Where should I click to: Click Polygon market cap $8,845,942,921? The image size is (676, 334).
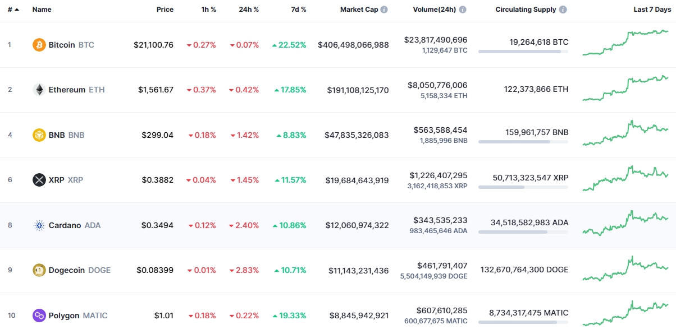359,316
